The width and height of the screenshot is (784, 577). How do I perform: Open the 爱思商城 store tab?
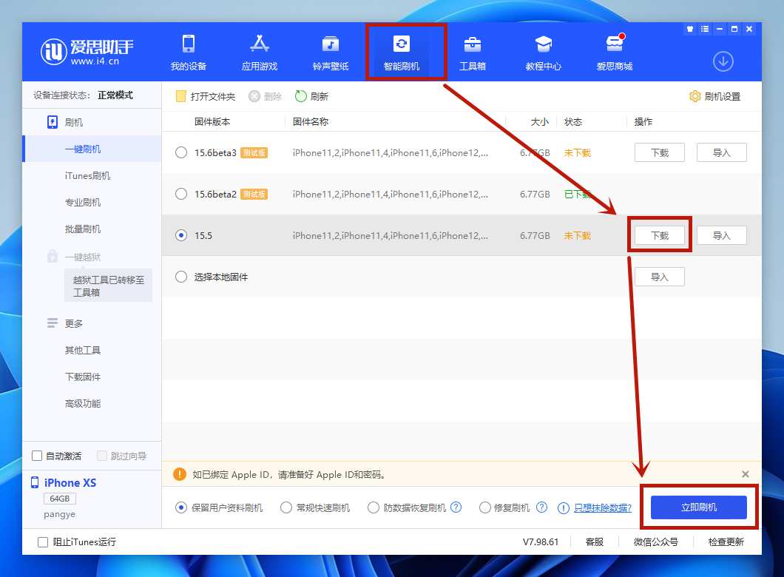[615, 53]
